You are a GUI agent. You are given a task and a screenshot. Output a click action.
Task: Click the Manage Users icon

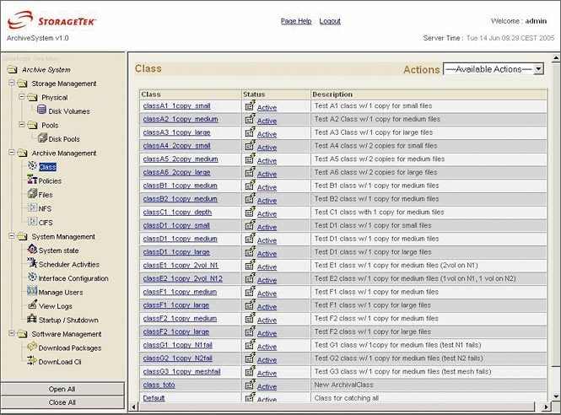pyautogui.click(x=32, y=292)
